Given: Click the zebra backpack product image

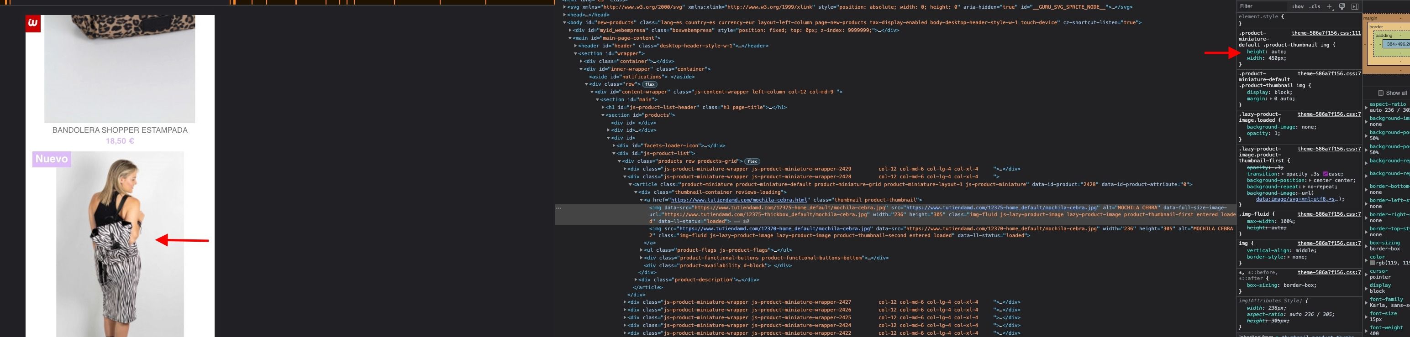Looking at the screenshot, I should 120,244.
